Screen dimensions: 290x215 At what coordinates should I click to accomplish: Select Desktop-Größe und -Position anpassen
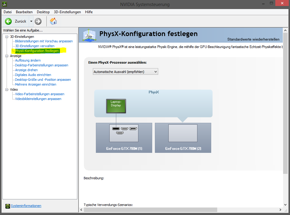43,80
